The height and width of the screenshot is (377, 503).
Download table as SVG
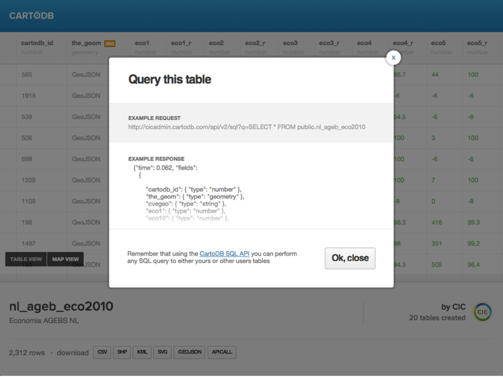(162, 352)
